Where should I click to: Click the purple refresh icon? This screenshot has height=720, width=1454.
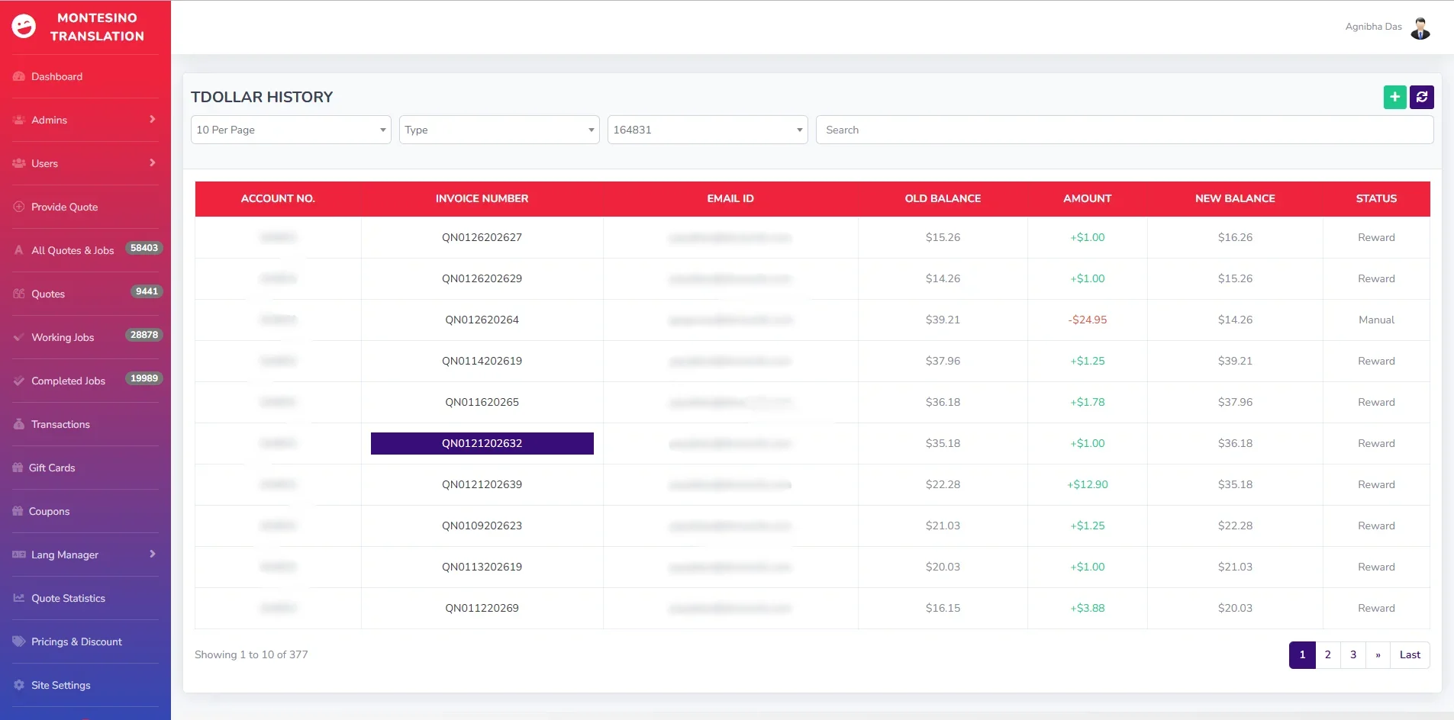[1421, 97]
